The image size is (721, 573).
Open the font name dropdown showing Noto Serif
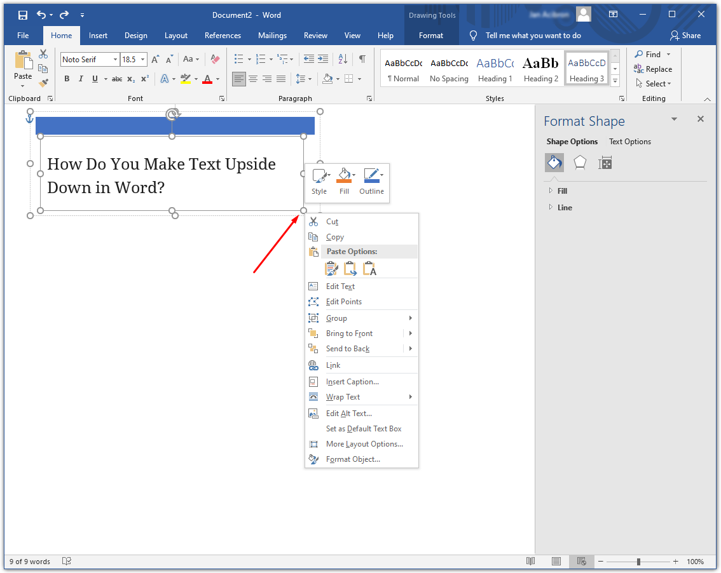click(x=115, y=59)
